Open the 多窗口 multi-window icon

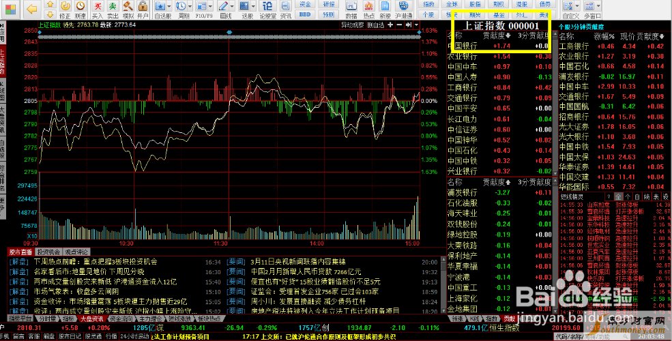tap(589, 6)
